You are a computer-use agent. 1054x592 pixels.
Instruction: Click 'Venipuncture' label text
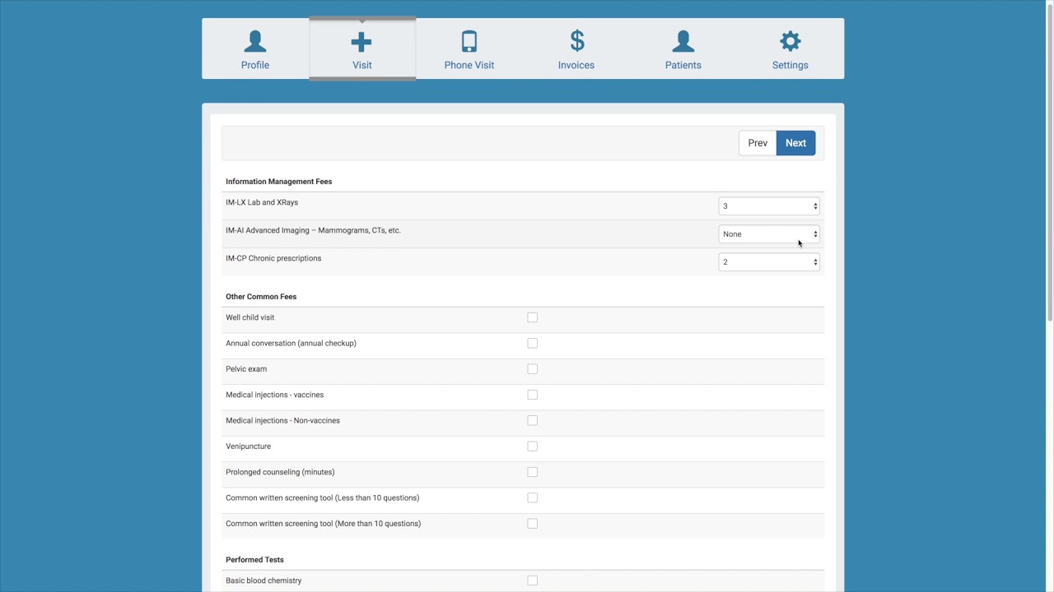[x=248, y=446]
